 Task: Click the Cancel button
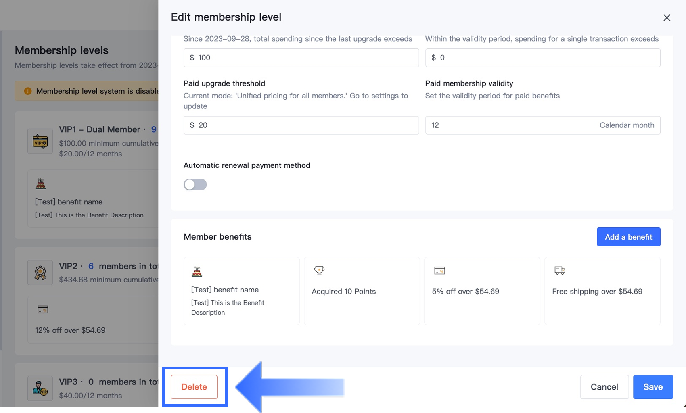604,387
